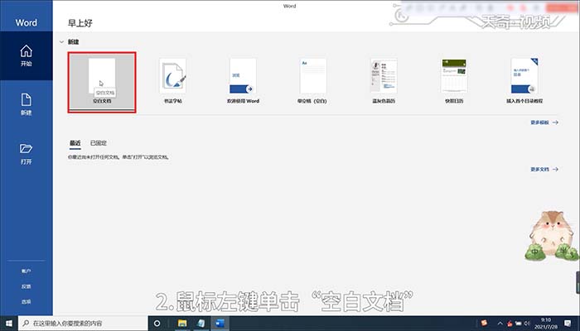Switch to the 最近 tab

[75, 143]
